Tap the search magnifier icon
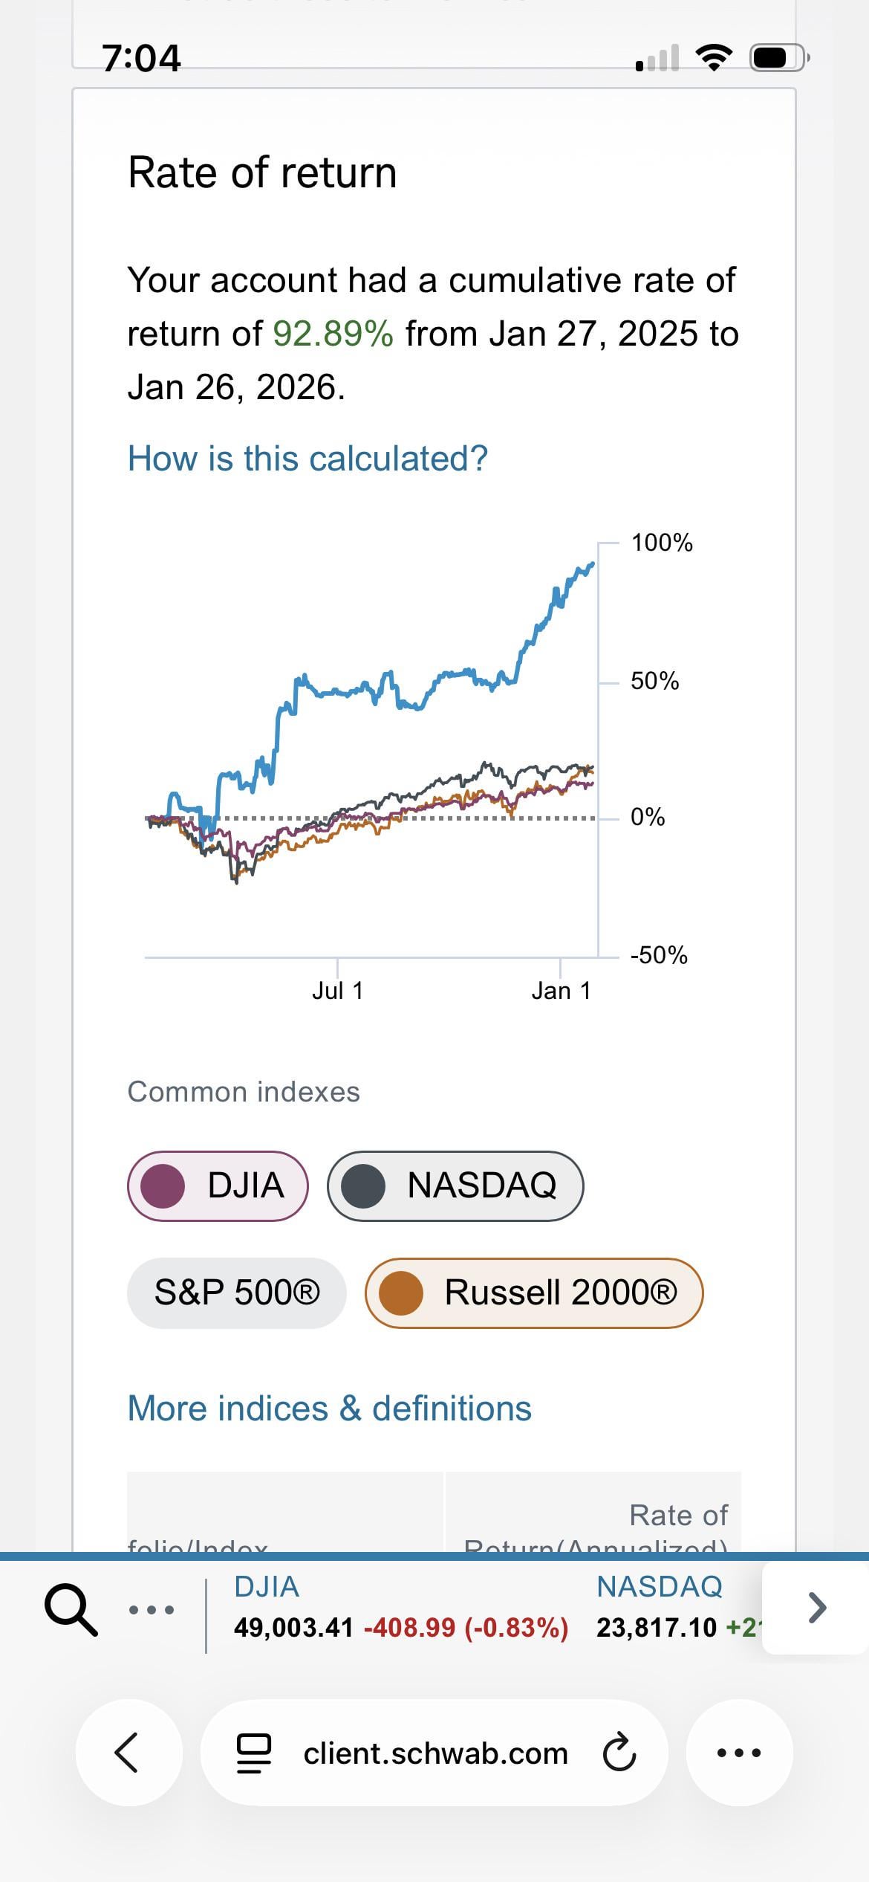This screenshot has height=1882, width=869. tap(71, 1609)
